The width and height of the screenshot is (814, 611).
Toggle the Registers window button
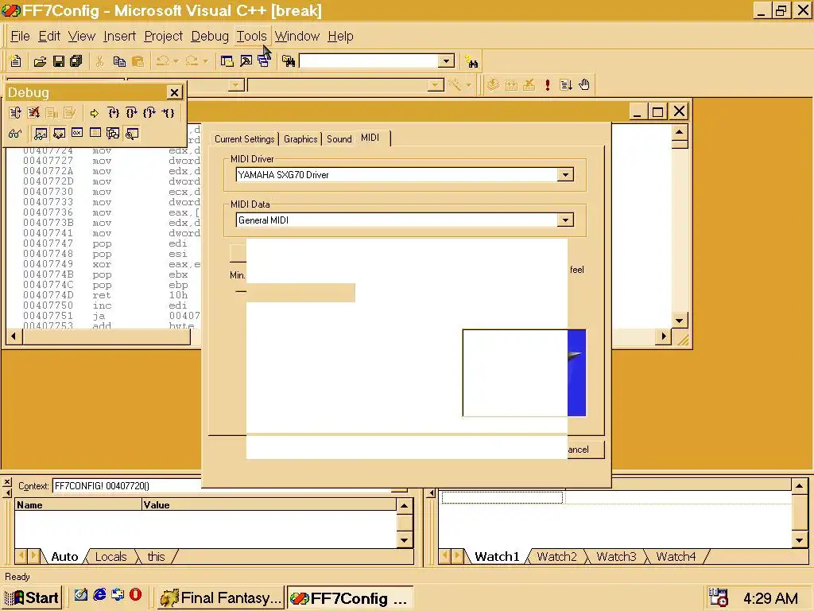click(77, 133)
